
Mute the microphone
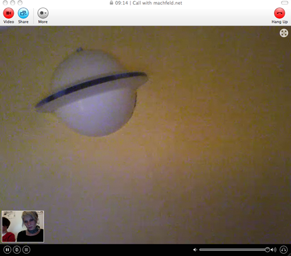[x=17, y=250]
